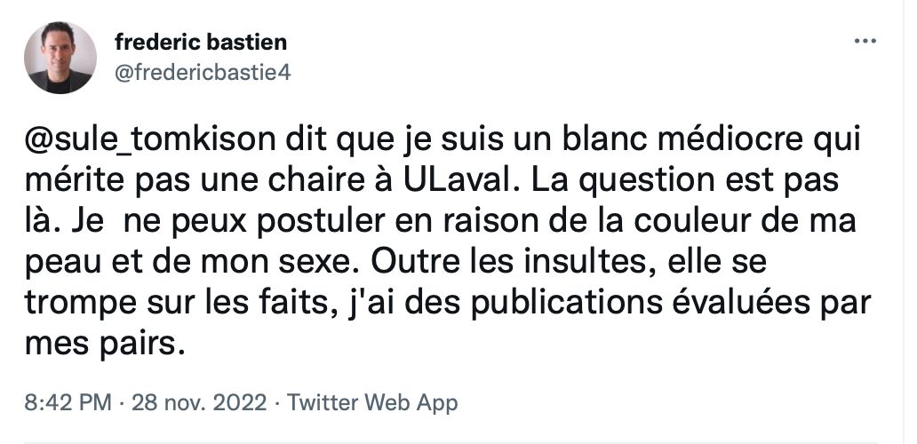This screenshot has width=917, height=444.
Task: Open the Twitter Web App source link
Action: pyautogui.click(x=372, y=402)
